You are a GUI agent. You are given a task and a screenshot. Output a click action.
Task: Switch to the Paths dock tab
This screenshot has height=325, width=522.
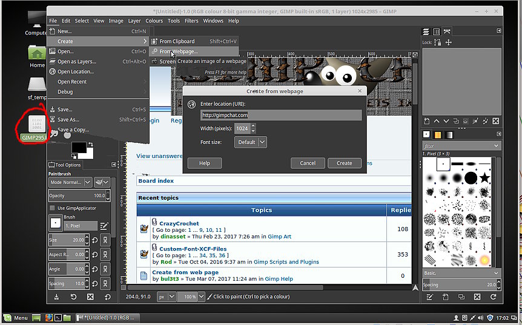tap(447, 31)
